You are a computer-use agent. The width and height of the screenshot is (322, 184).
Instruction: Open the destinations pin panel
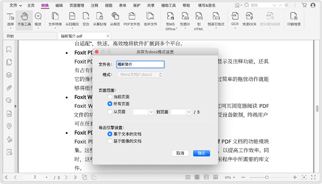click(9, 126)
